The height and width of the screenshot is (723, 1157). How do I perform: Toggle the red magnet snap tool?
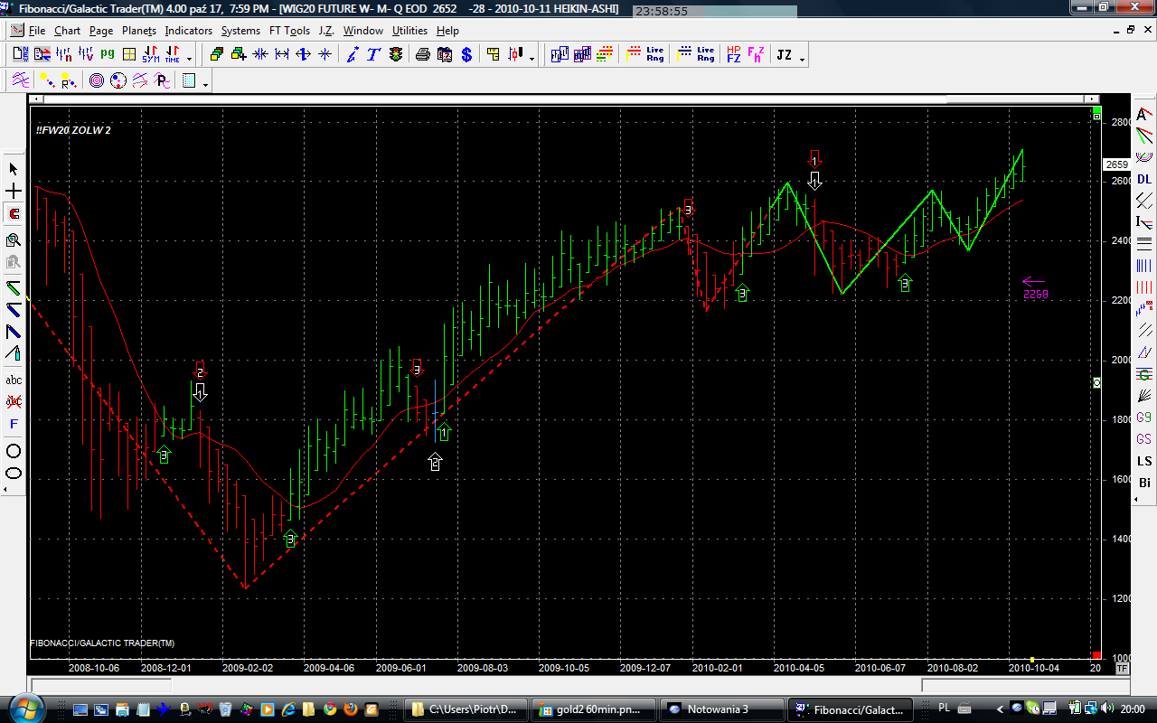point(14,214)
